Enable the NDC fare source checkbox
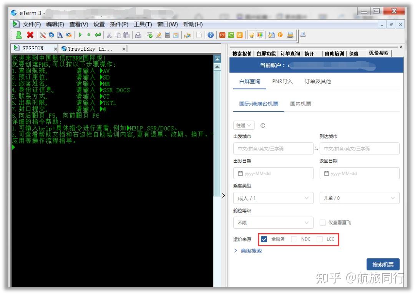Image resolution: width=415 pixels, height=295 pixels. click(294, 239)
